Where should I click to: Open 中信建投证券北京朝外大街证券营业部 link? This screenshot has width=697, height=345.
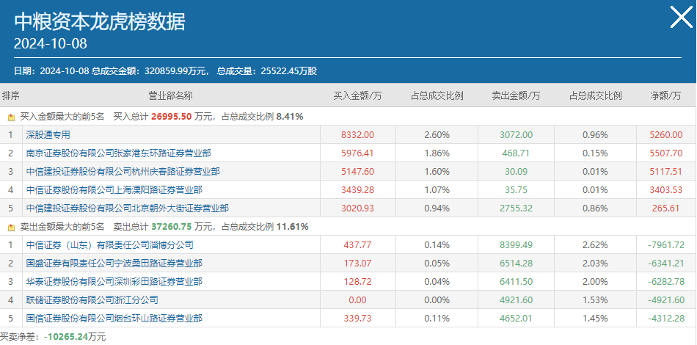[127, 208]
